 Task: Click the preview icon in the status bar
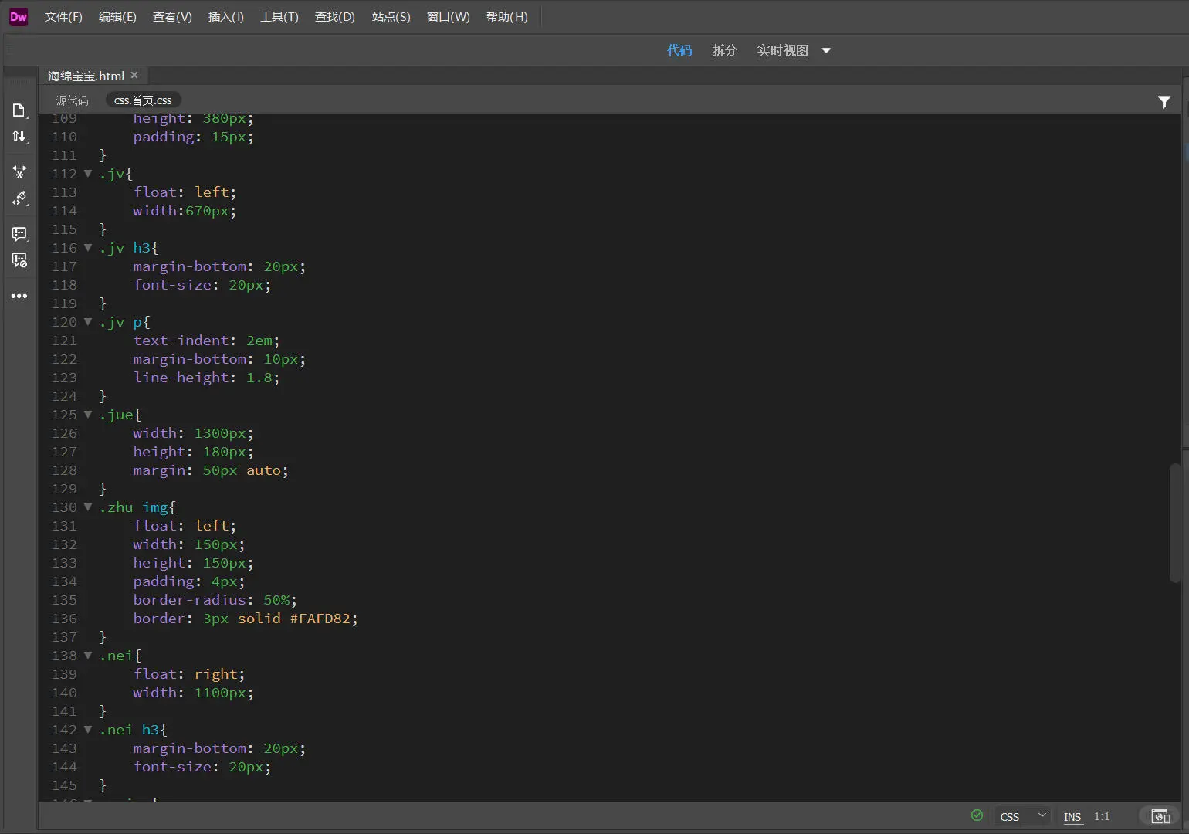pos(1160,816)
